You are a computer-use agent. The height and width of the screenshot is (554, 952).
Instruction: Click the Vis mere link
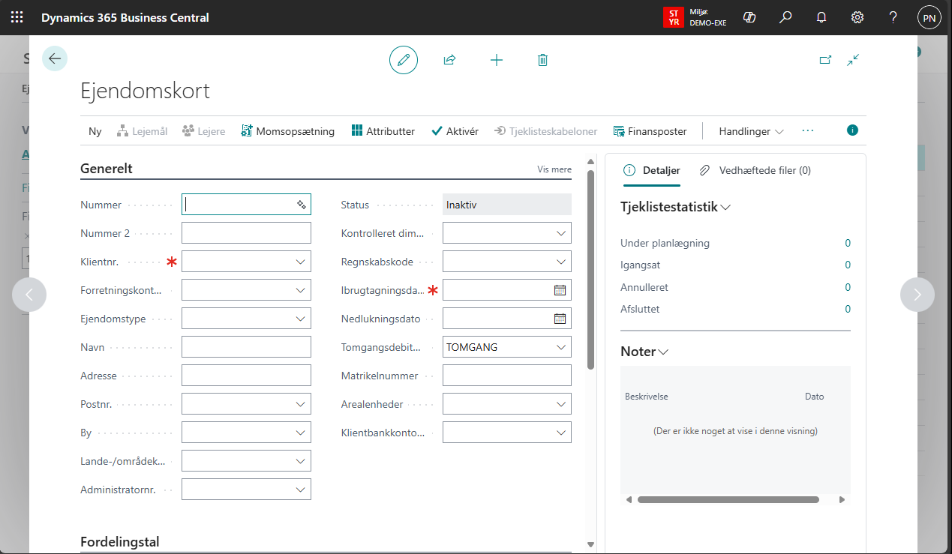coord(554,169)
